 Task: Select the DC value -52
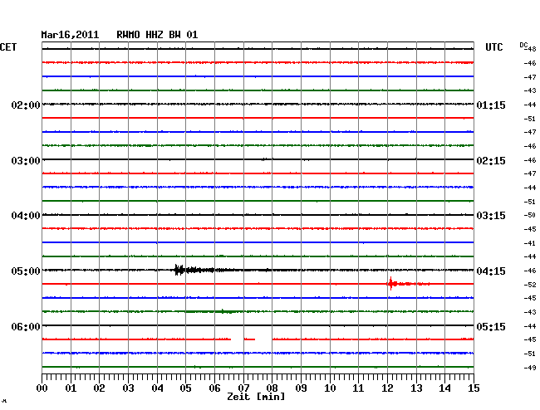(x=530, y=285)
